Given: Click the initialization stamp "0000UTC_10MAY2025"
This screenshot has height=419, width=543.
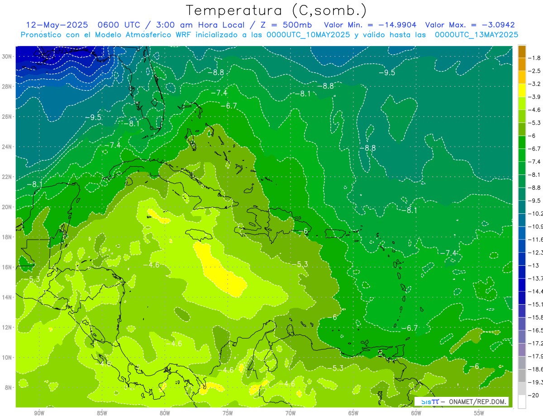Looking at the screenshot, I should click(x=308, y=34).
